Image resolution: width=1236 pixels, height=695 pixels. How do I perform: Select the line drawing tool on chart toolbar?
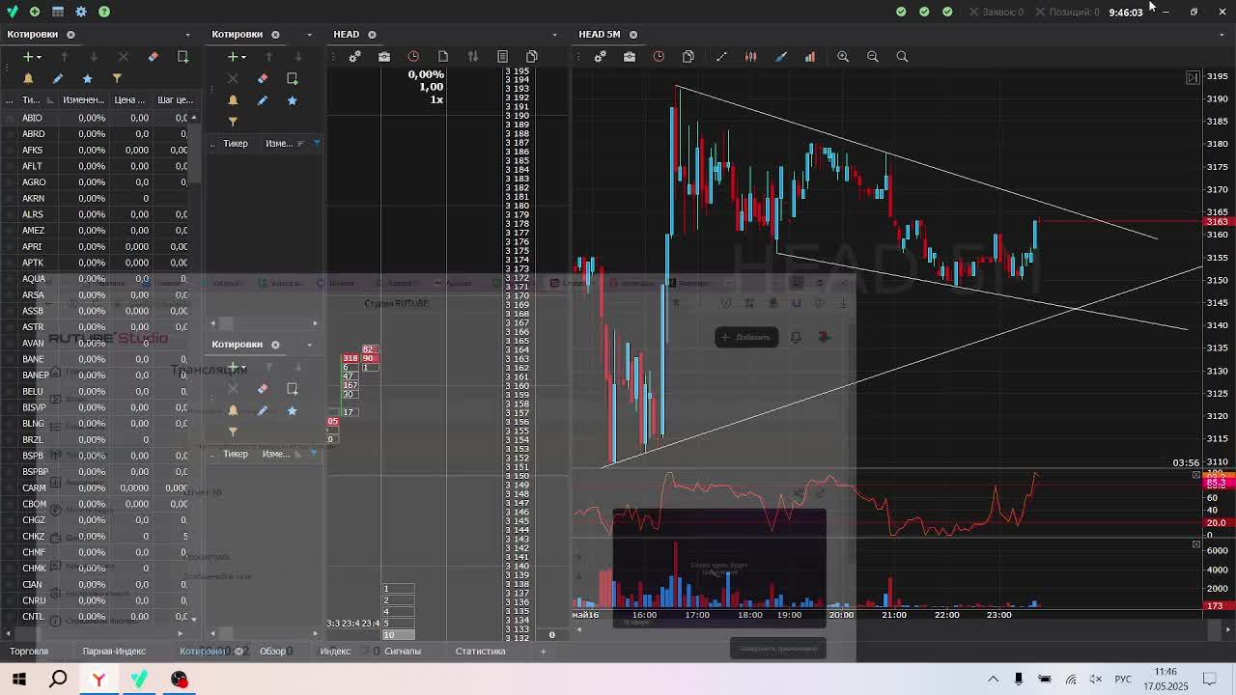721,57
